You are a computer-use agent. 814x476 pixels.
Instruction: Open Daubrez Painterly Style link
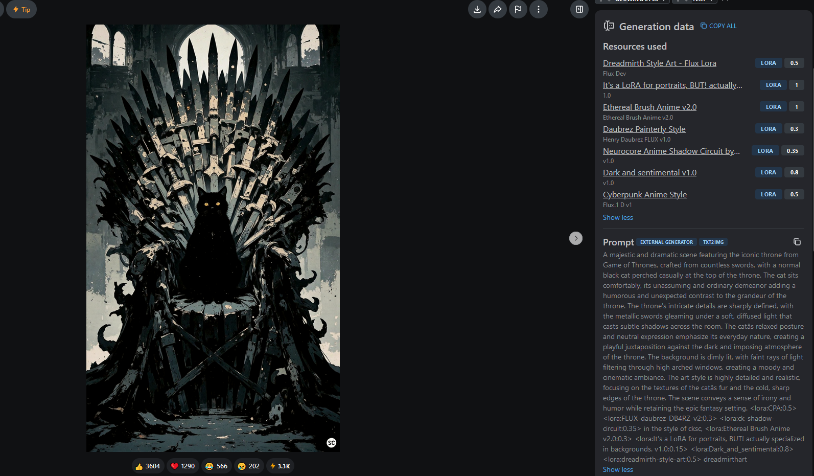click(644, 129)
